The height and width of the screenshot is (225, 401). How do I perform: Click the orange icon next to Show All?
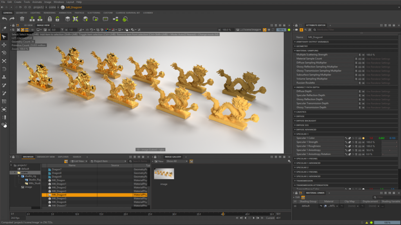tap(191, 161)
